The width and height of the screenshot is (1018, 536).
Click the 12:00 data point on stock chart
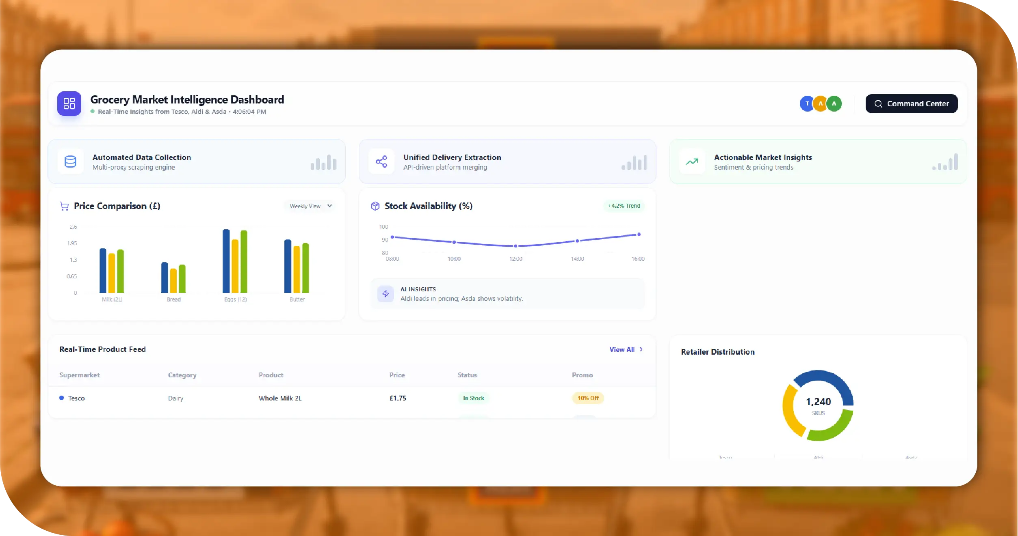pos(515,246)
